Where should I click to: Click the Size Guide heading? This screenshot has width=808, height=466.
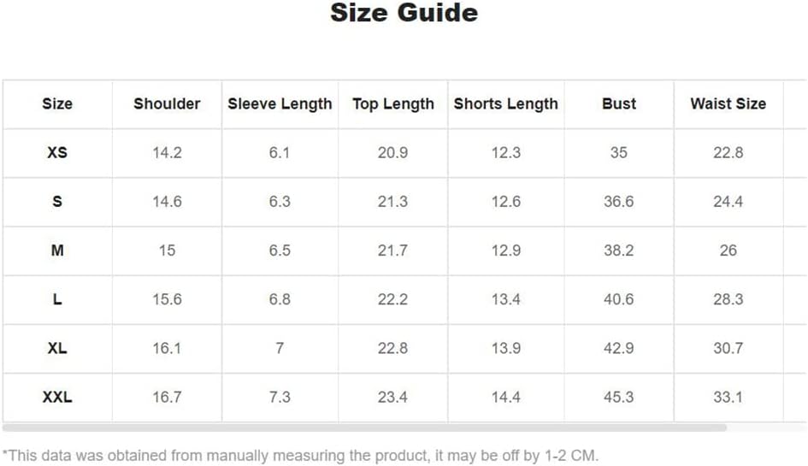pyautogui.click(x=404, y=12)
